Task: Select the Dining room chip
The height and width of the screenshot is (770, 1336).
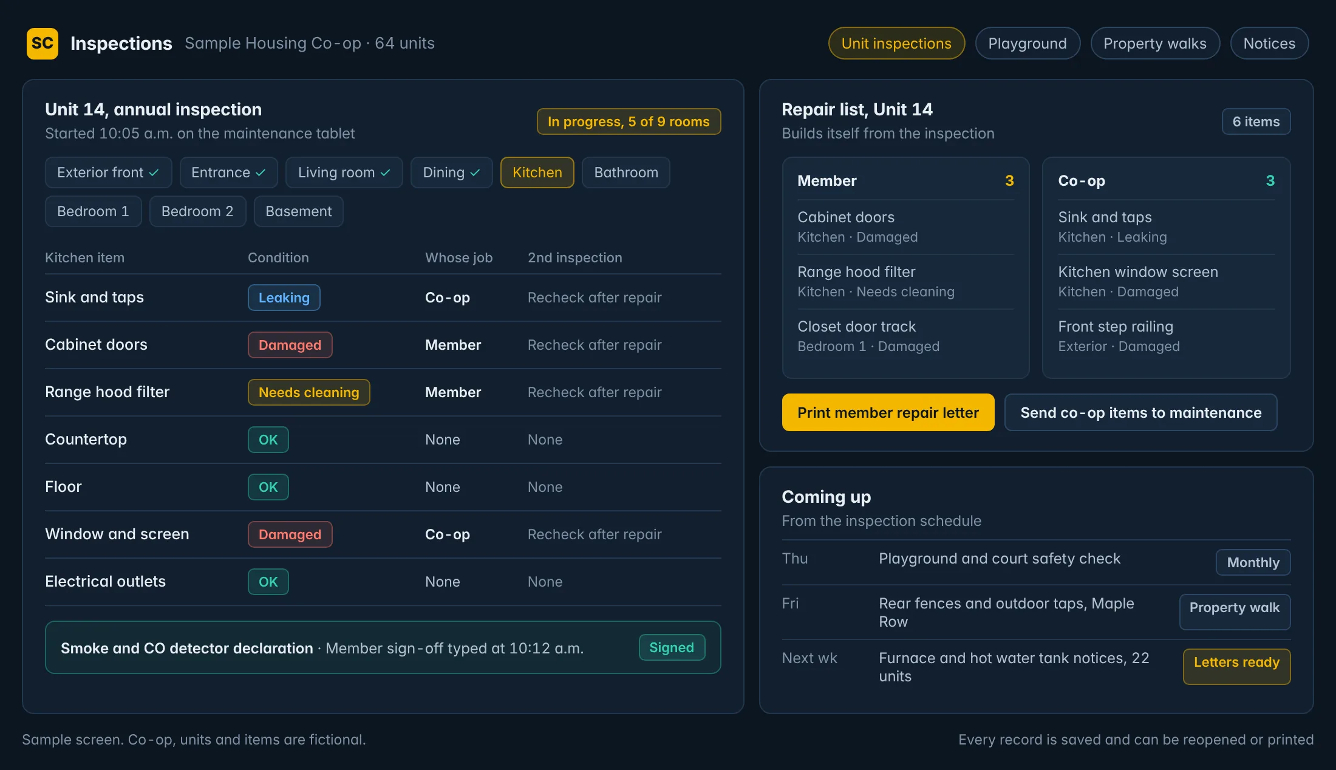Action: coord(451,172)
